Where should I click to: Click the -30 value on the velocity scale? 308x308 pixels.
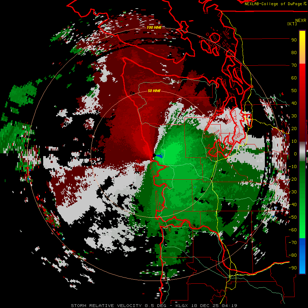point(293,192)
